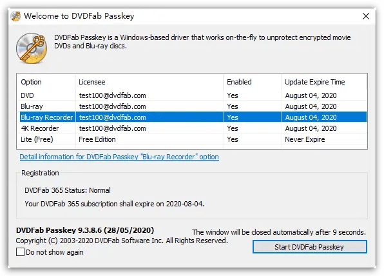Close the Welcome to DVDFab Passkey window
The width and height of the screenshot is (384, 276).
[365, 16]
